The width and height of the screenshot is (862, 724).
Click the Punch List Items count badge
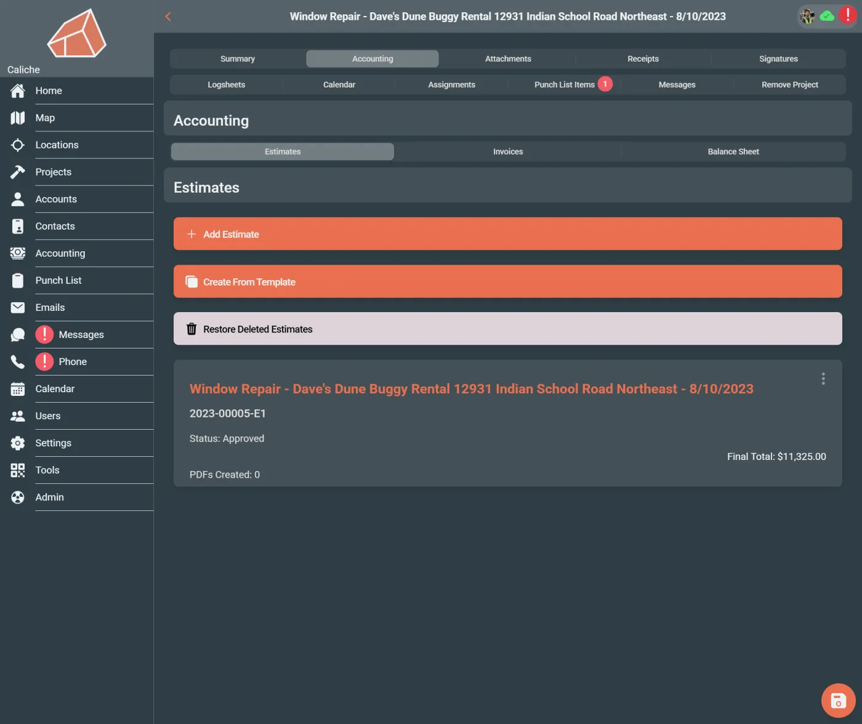pos(605,84)
